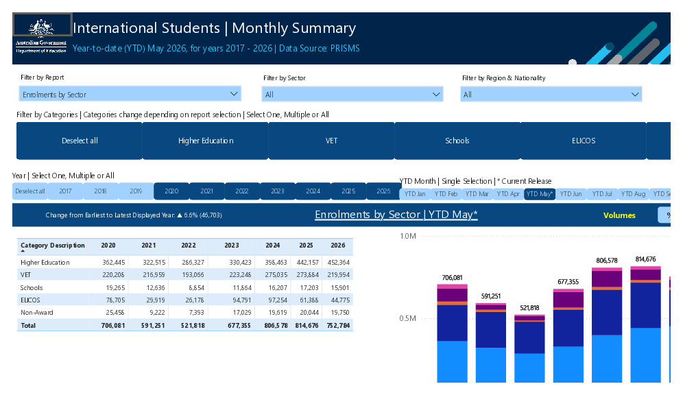Click the Change from Earliest to Latest Displayed Year text

(x=134, y=215)
